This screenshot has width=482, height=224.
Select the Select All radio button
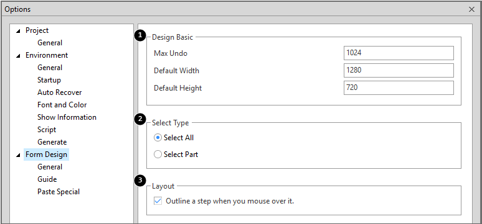pos(158,138)
